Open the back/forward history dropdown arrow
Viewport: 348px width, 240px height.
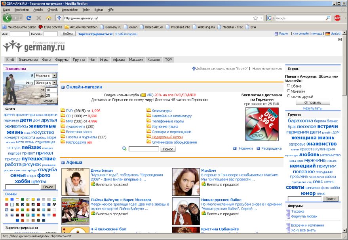(x=21, y=18)
